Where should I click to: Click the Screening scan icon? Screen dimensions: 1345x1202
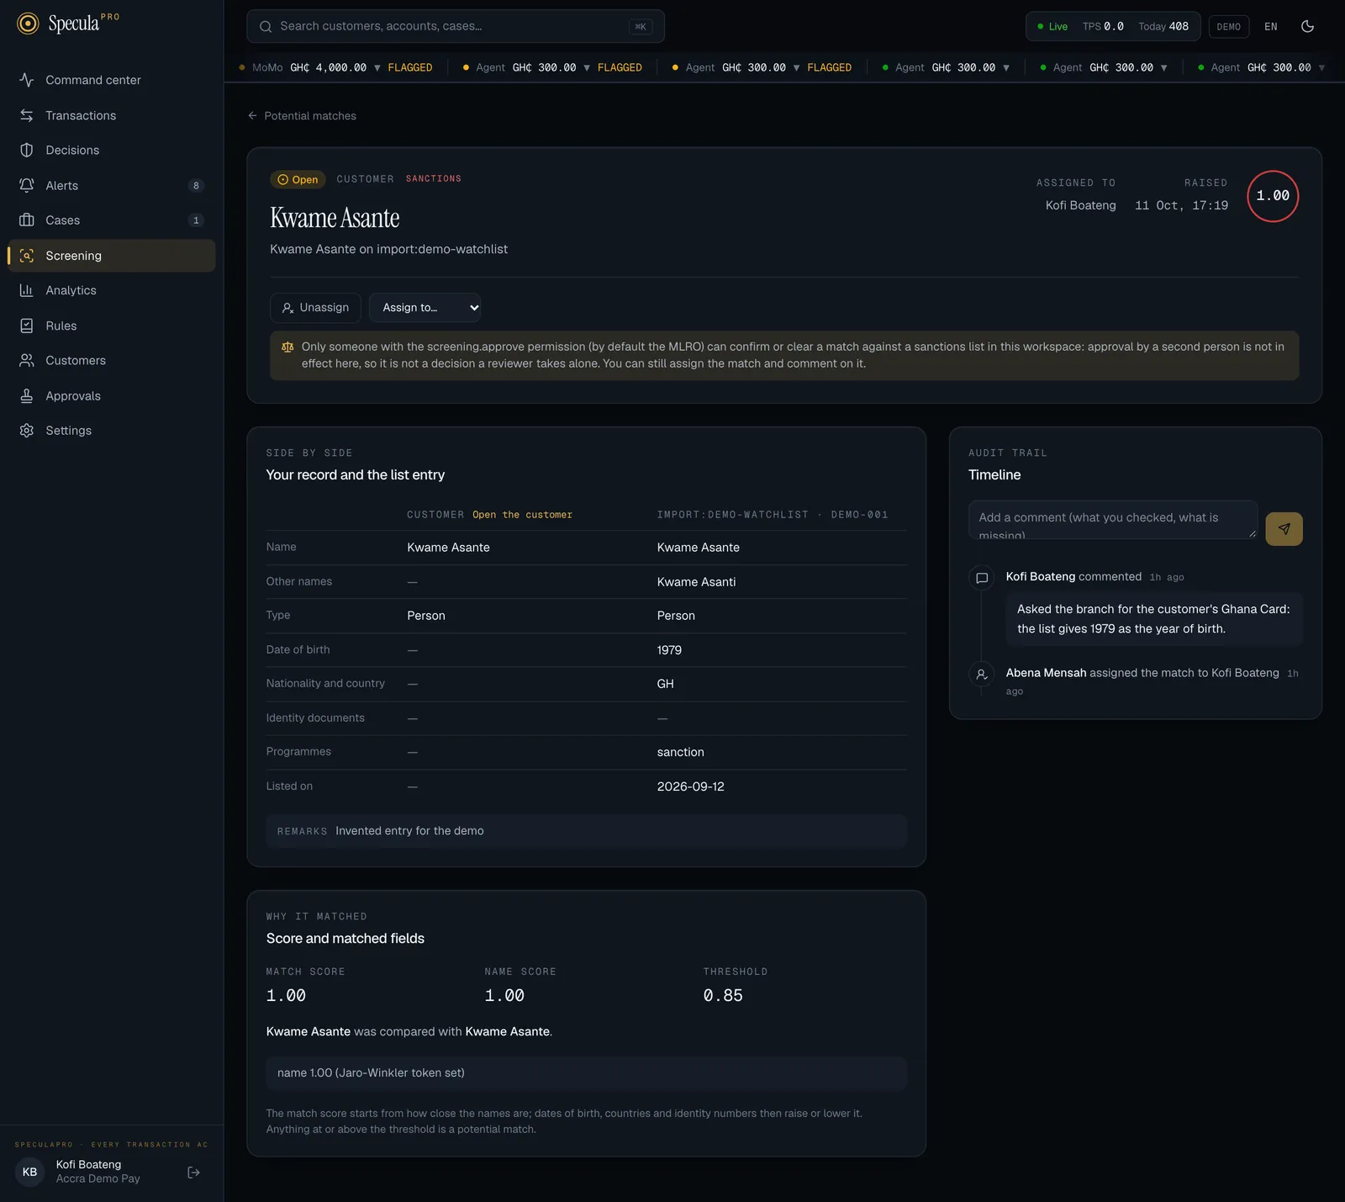(27, 256)
